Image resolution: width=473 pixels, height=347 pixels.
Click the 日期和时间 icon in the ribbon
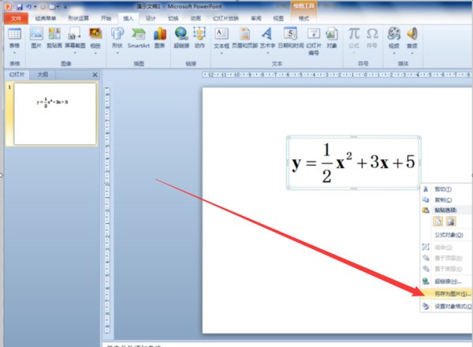(289, 35)
